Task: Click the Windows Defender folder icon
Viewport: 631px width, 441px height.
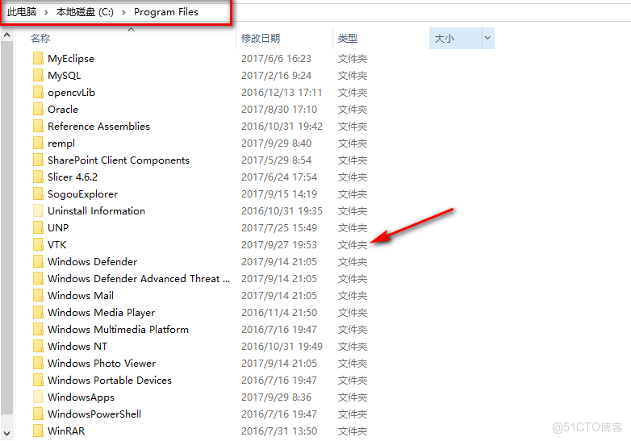Action: [x=38, y=261]
